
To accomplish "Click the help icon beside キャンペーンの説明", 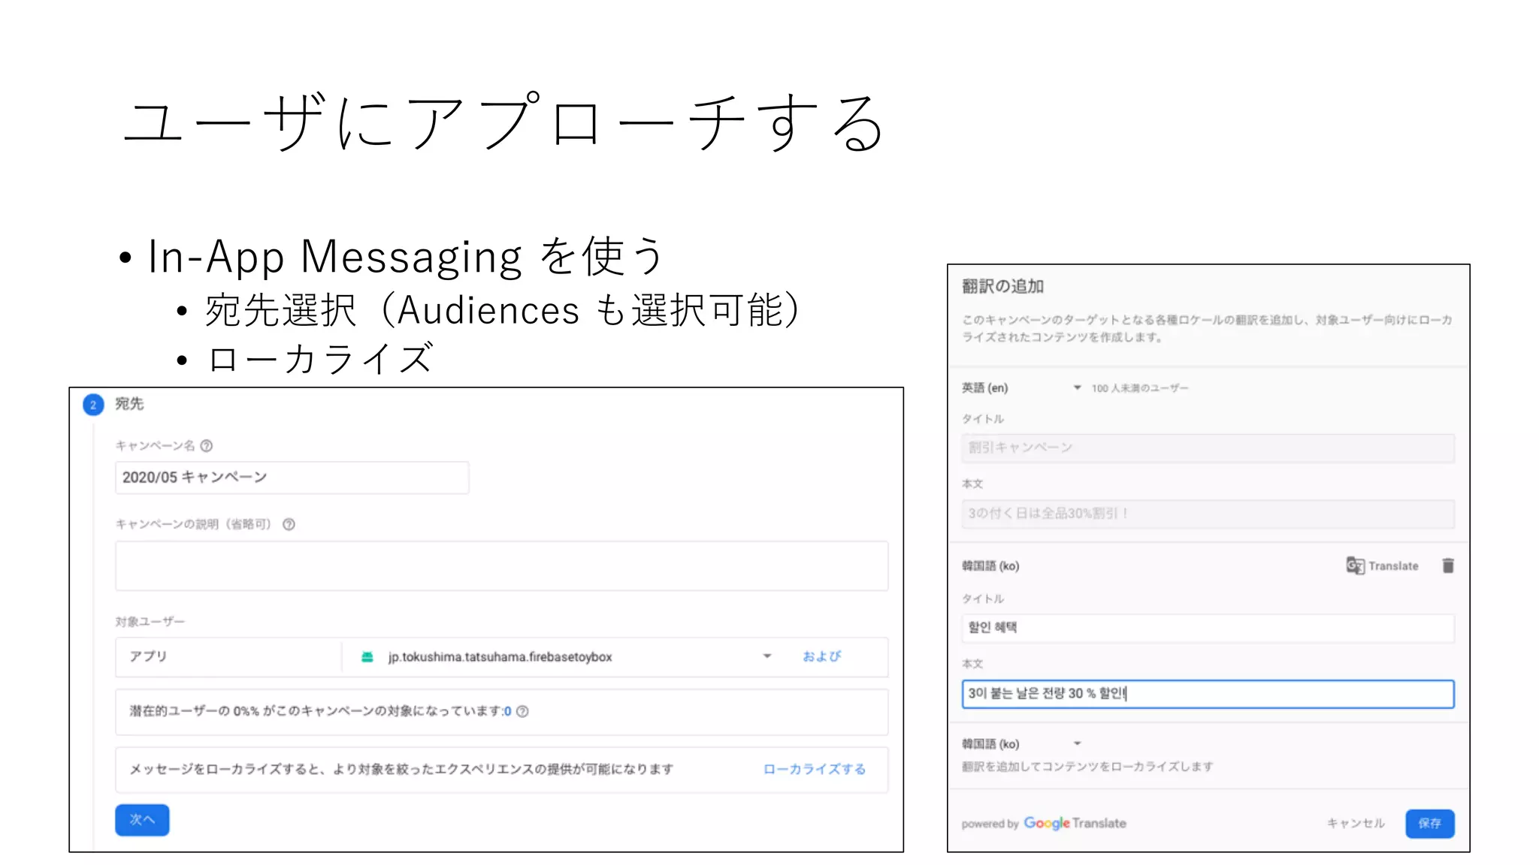I will click(289, 525).
